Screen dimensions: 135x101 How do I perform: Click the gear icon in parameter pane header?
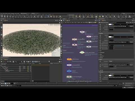127,22
